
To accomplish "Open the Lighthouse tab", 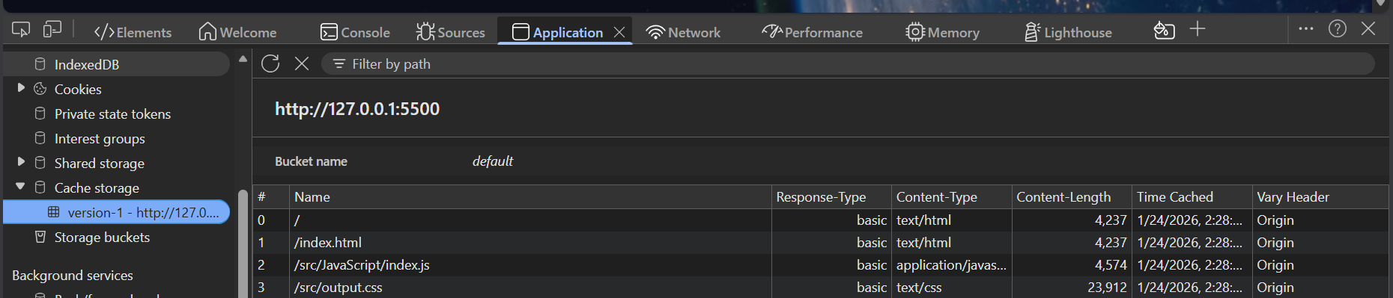I will [1068, 32].
